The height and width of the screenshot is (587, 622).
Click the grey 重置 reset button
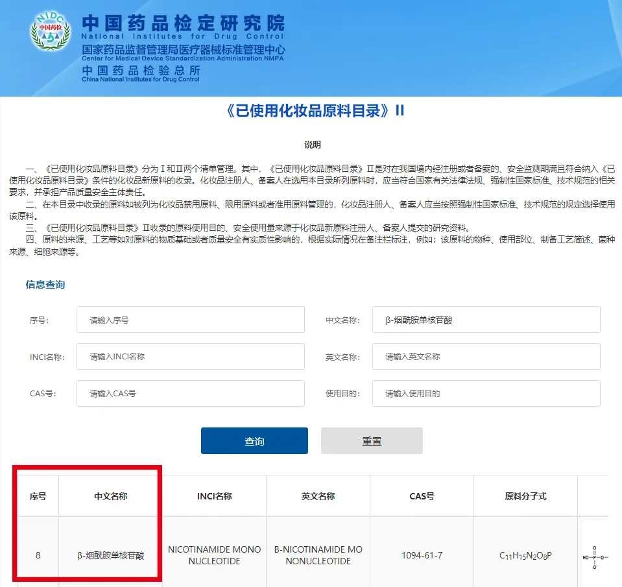tap(372, 440)
